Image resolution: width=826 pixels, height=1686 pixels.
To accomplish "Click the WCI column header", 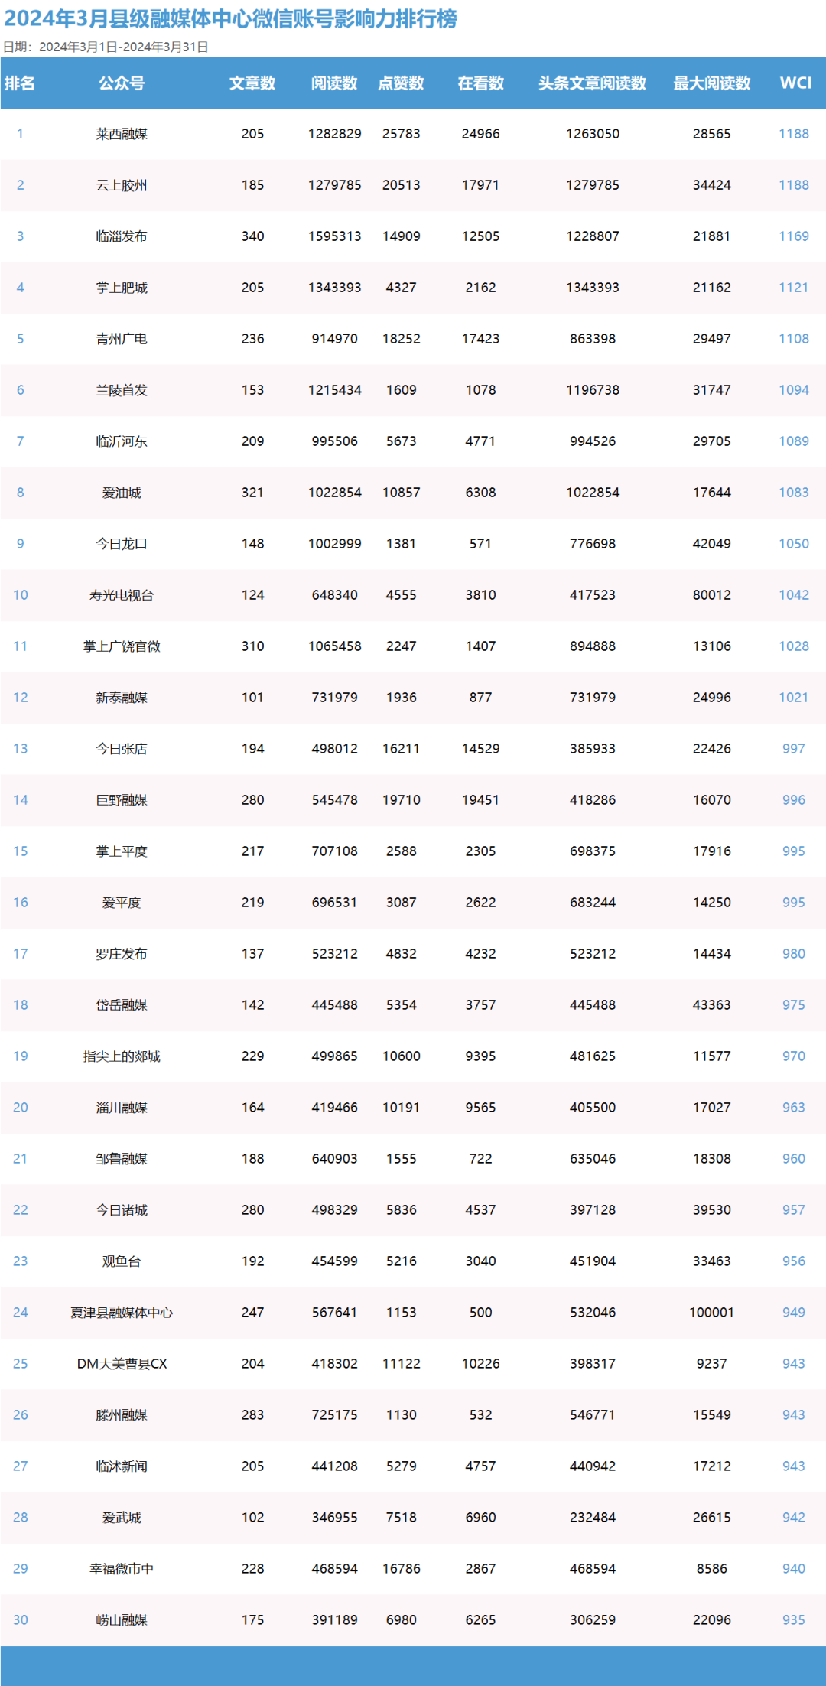I will (795, 83).
